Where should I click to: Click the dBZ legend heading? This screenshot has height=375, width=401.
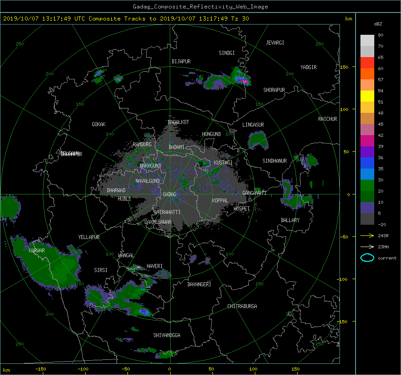pos(378,24)
